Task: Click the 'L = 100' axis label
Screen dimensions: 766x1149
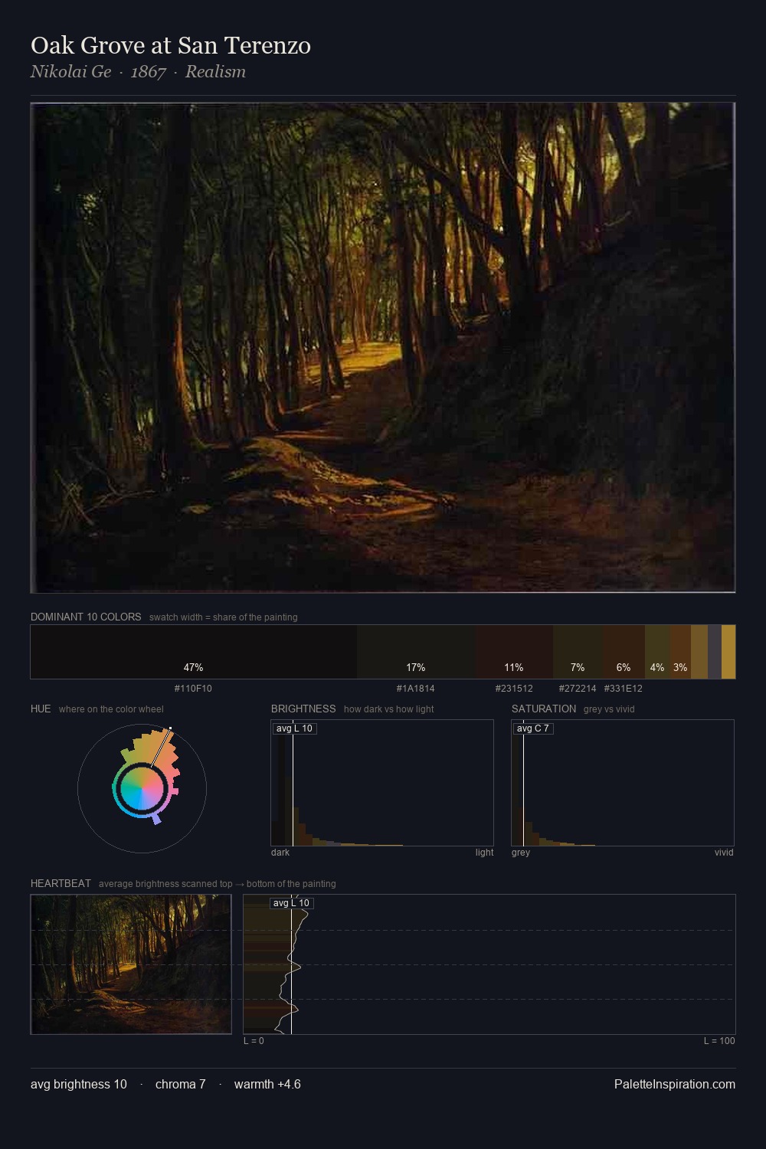Action: (719, 1041)
